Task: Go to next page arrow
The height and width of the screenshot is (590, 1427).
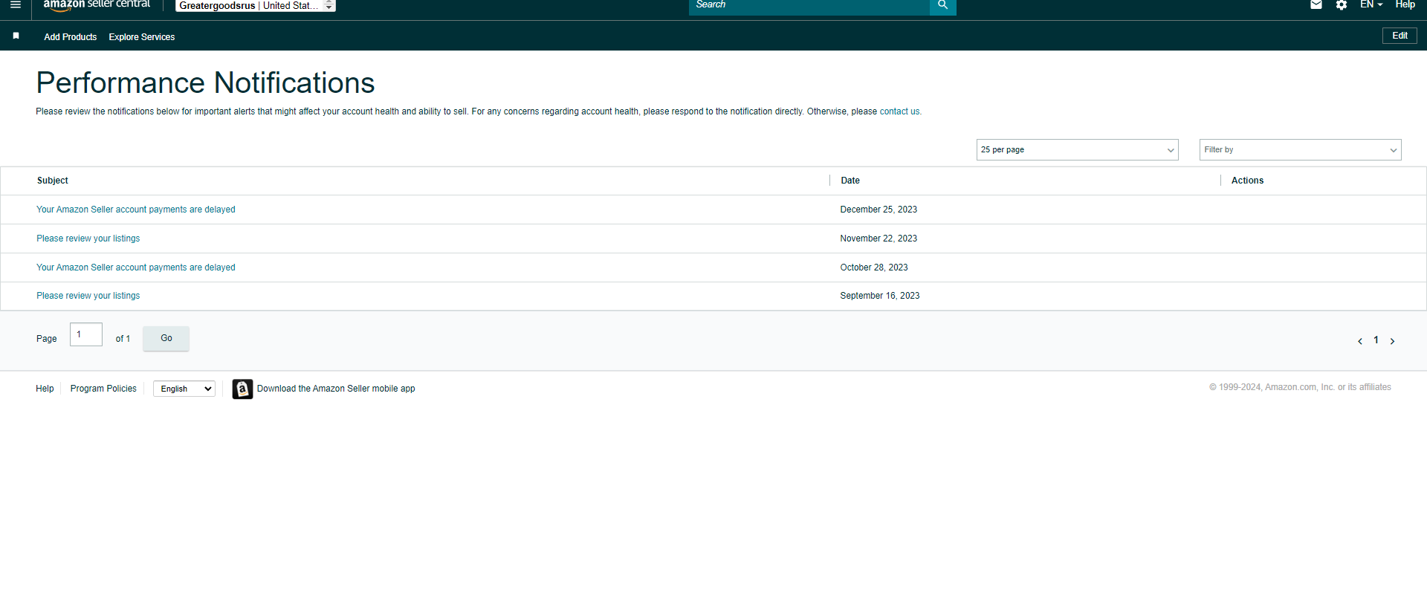Action: pyautogui.click(x=1392, y=341)
